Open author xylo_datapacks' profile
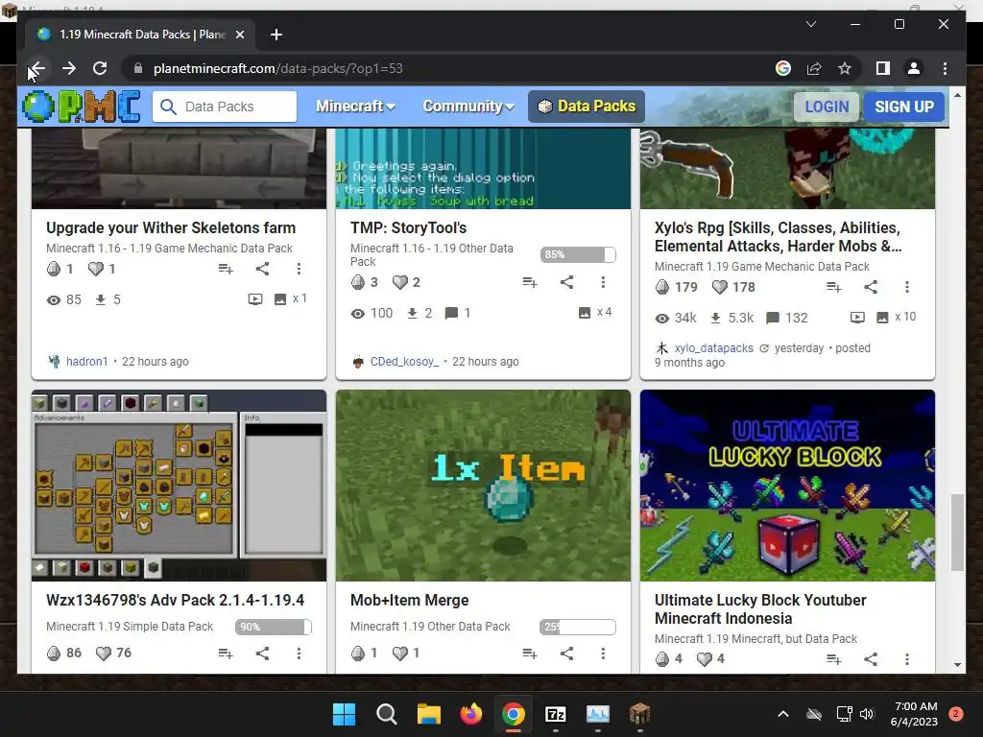The width and height of the screenshot is (983, 737). pyautogui.click(x=713, y=347)
